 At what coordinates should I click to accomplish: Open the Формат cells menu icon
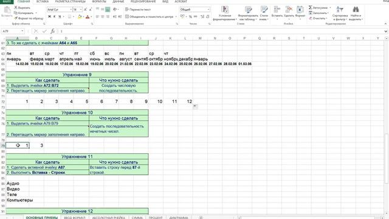point(300,12)
